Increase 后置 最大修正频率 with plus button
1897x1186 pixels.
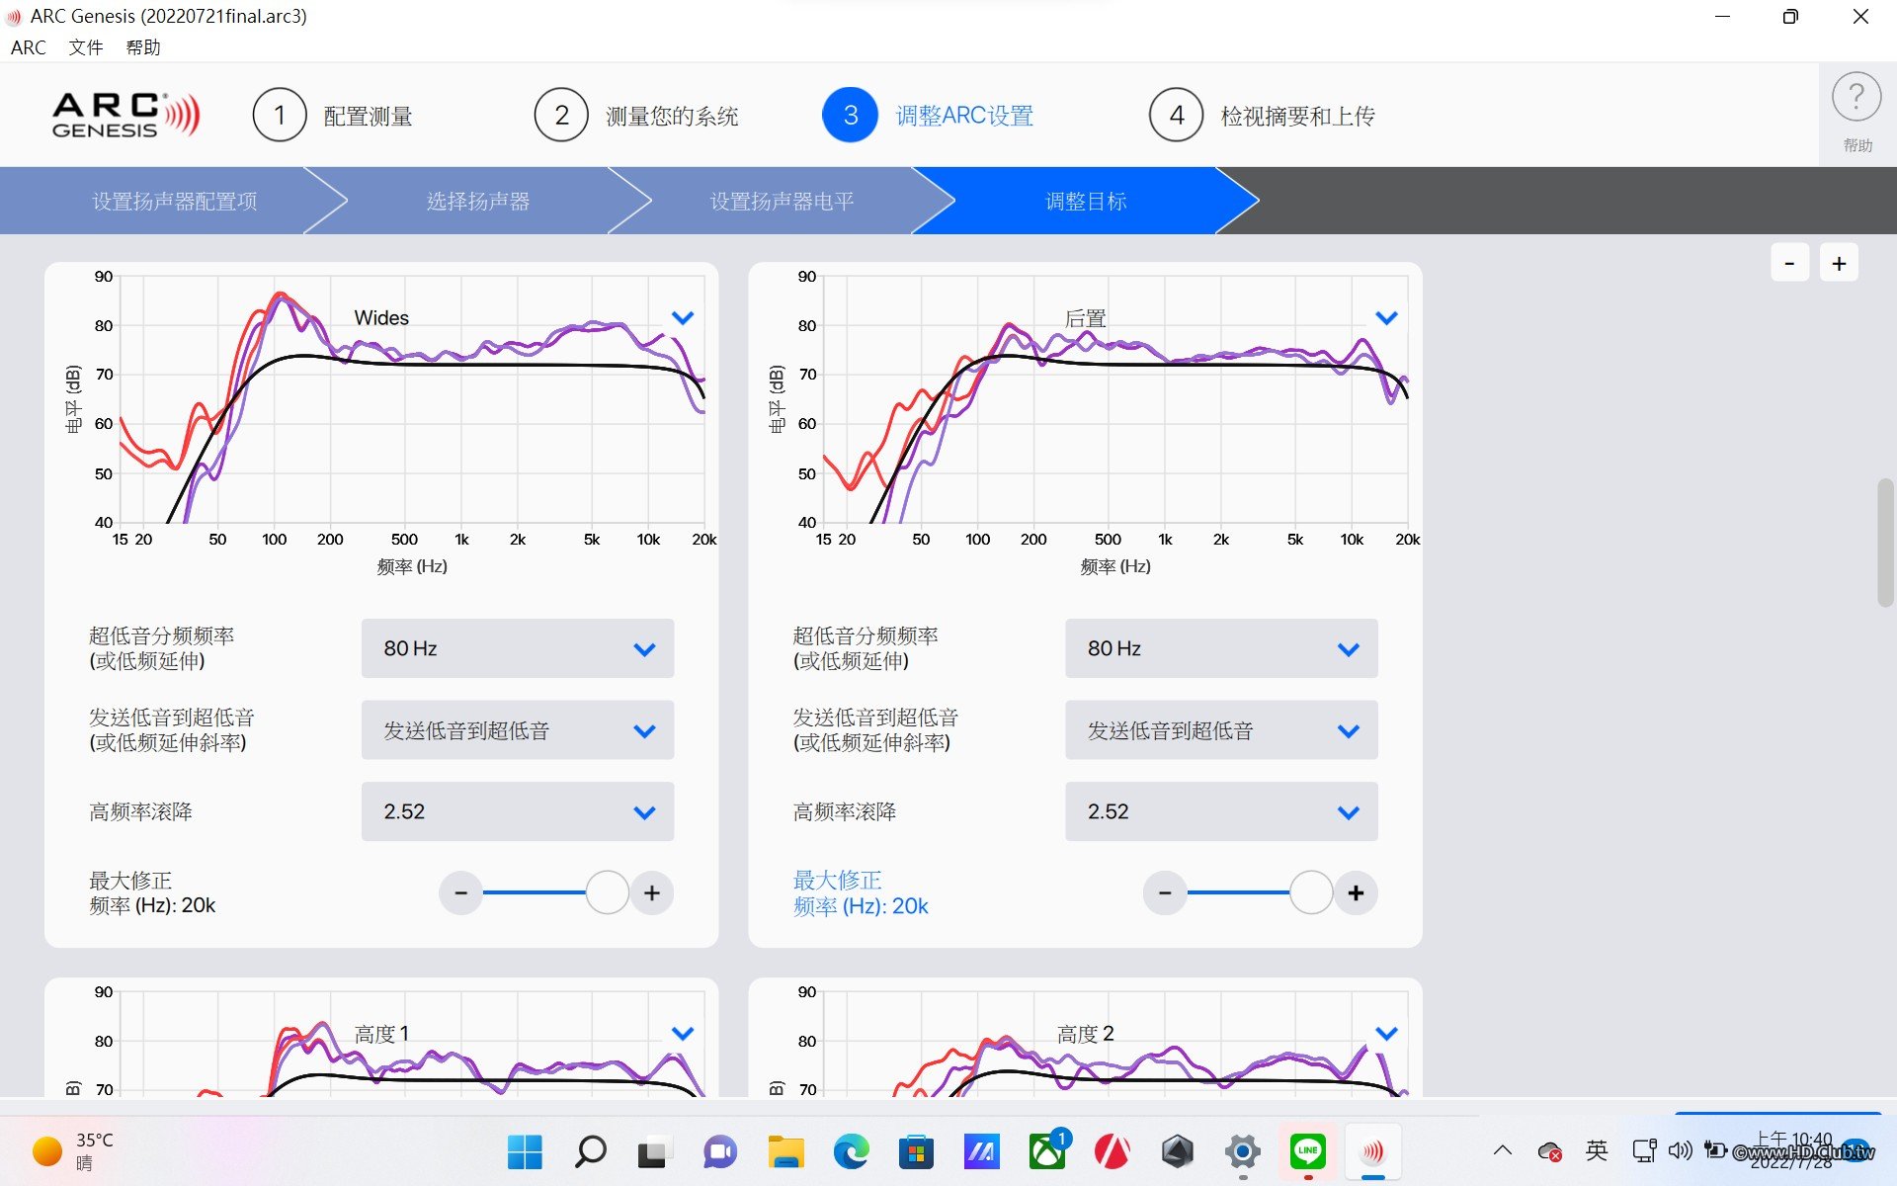coord(1356,893)
